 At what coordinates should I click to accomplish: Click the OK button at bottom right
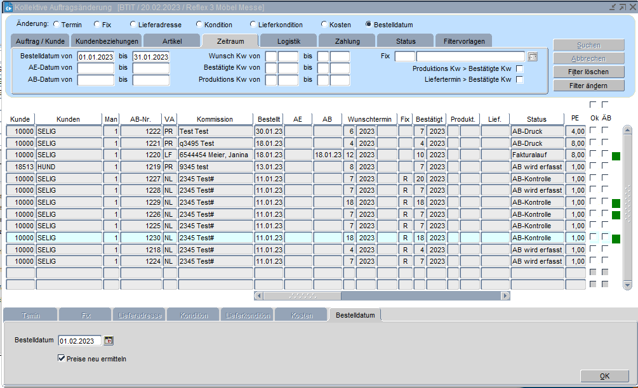click(x=604, y=376)
